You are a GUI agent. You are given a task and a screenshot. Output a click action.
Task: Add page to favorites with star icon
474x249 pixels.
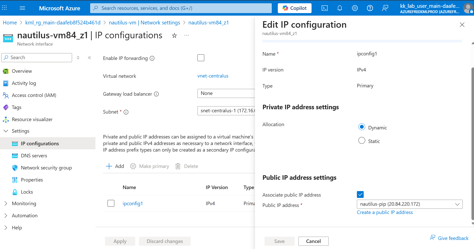174,35
